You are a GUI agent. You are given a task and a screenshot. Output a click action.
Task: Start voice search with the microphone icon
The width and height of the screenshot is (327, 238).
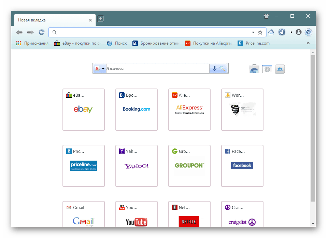tap(214, 68)
